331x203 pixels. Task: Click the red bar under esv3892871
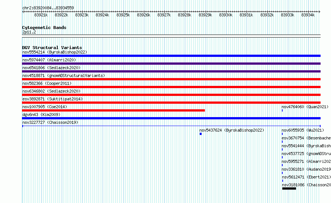(x=171, y=103)
